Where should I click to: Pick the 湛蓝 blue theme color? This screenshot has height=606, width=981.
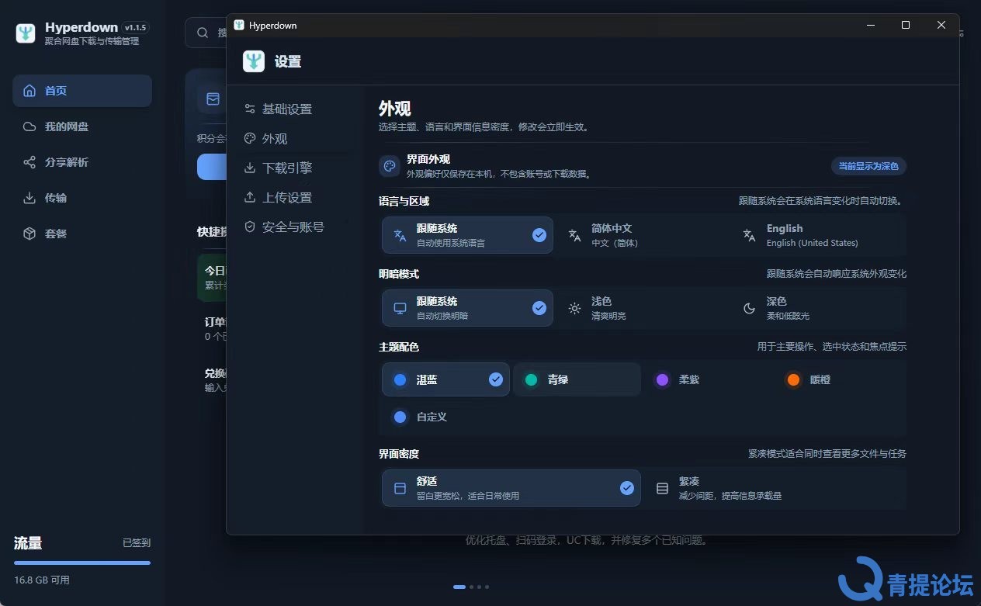click(445, 379)
